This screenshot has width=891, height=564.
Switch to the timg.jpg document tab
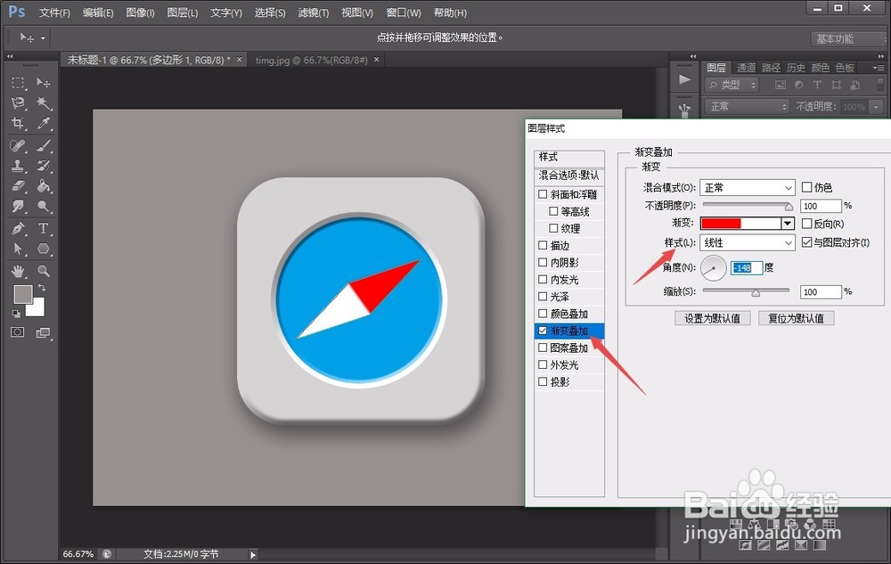pos(311,60)
